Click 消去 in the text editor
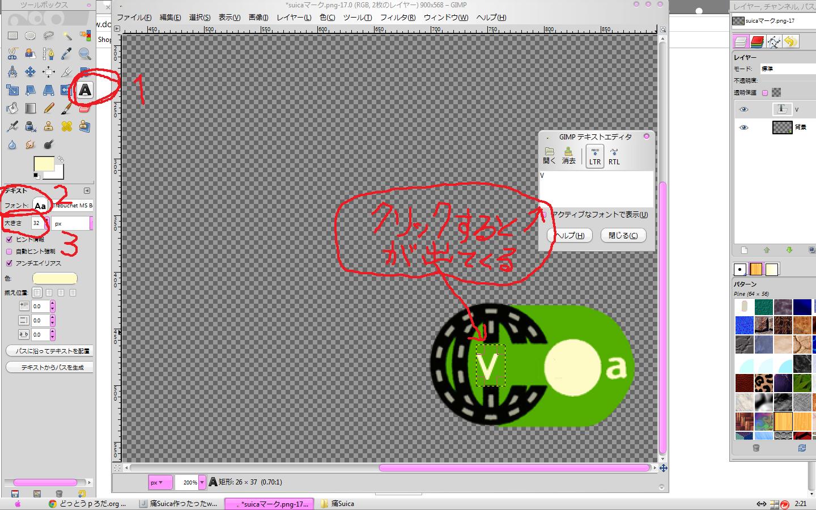 (x=568, y=156)
